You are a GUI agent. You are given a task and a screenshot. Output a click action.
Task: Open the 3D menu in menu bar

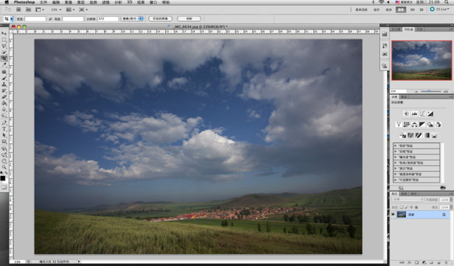(x=130, y=3)
